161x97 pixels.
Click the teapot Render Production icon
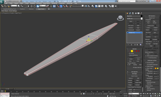[x=116, y=6]
